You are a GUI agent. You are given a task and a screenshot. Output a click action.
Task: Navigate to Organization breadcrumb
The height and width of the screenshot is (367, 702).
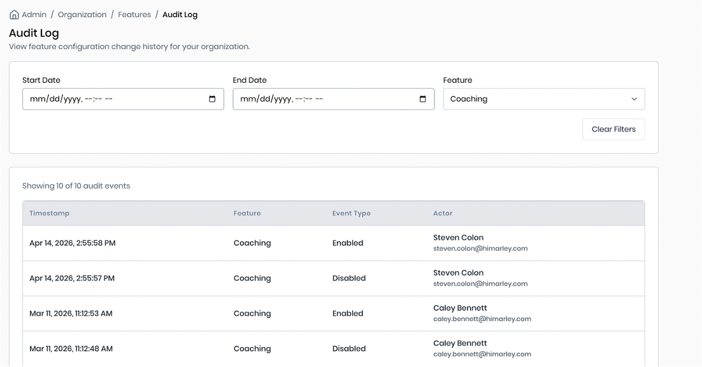point(82,15)
